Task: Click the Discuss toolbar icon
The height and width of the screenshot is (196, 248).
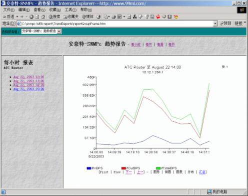Action: pos(129,17)
